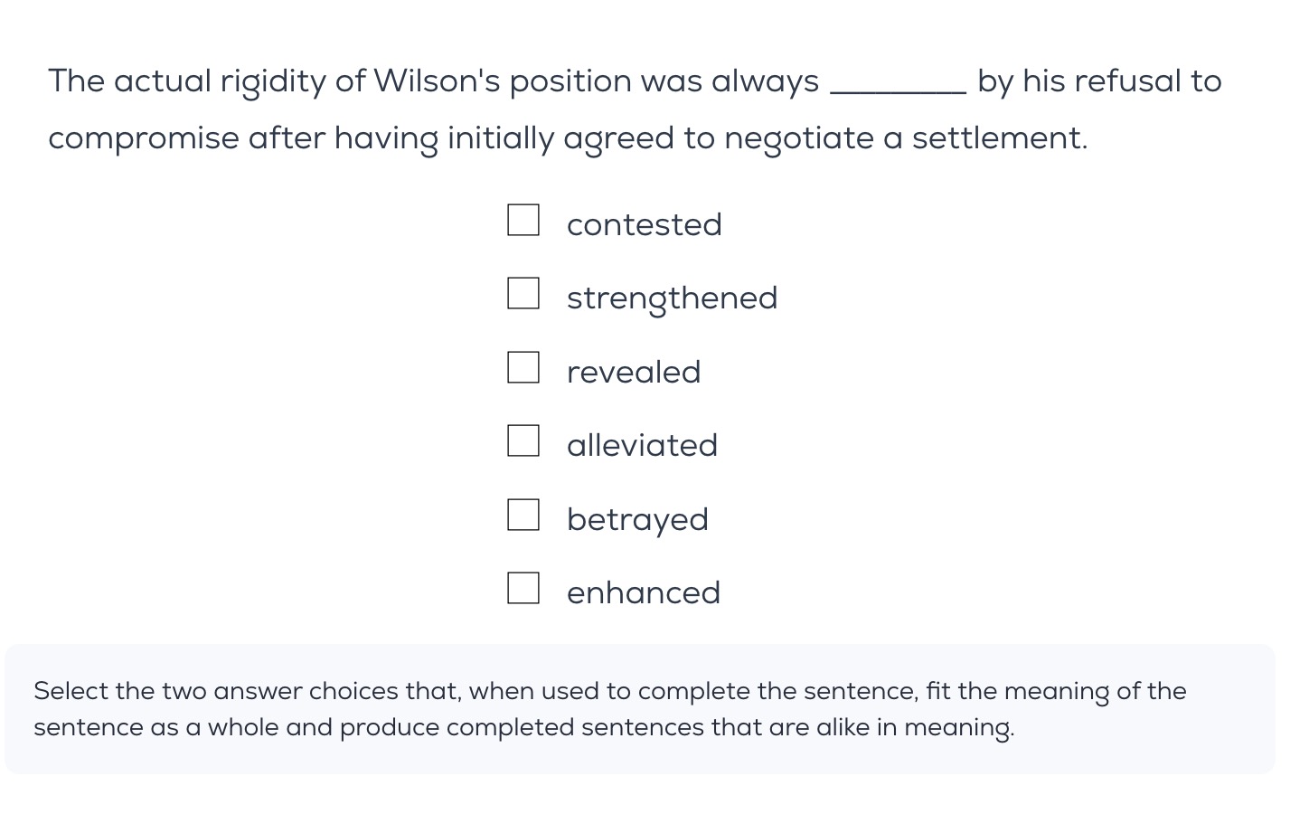The image size is (1309, 814).
Task: Mark the alleviated checkbox
Action: pyautogui.click(x=523, y=440)
